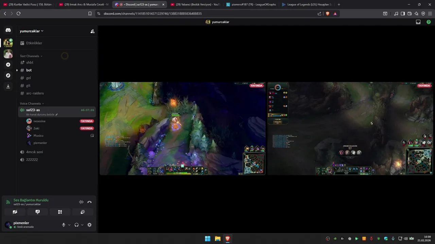The width and height of the screenshot is (435, 244).
Task: Select the yumurcaklar server avatar in sidebar
Action: click(8, 43)
